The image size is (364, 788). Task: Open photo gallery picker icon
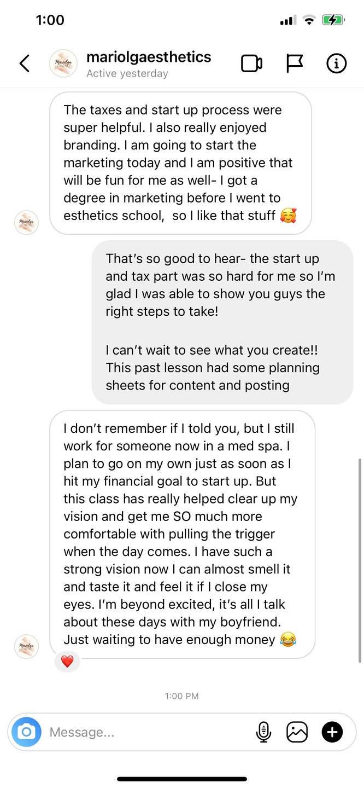297,732
